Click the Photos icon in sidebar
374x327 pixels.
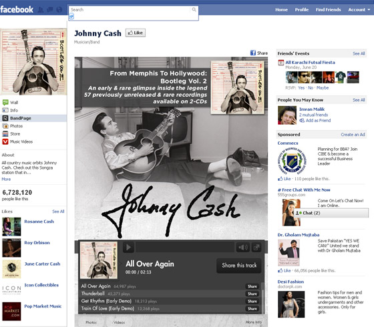5,126
